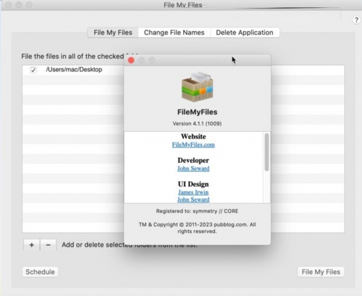Remove selected folder with the minus button

pyautogui.click(x=48, y=245)
